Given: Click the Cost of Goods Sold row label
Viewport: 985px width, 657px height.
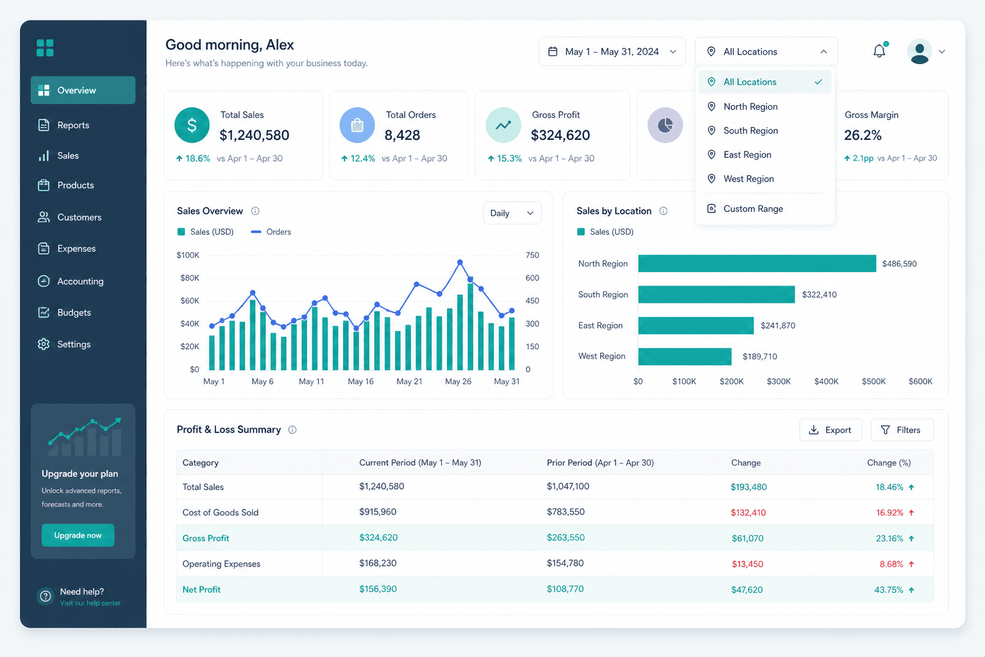Looking at the screenshot, I should [221, 513].
